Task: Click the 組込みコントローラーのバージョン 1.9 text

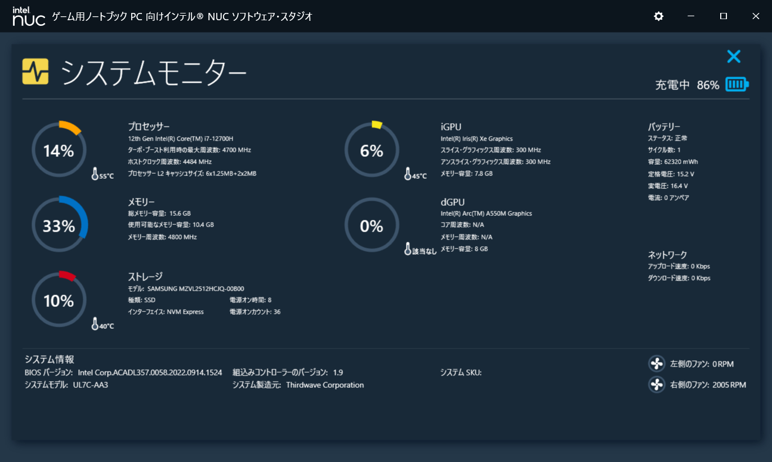Action: pos(288,372)
